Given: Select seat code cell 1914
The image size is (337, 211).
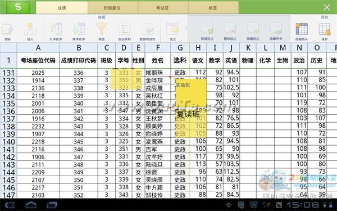Looking at the screenshot, I should pos(38,80).
